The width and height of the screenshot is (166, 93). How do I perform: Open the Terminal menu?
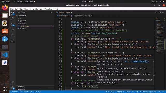click(49, 9)
